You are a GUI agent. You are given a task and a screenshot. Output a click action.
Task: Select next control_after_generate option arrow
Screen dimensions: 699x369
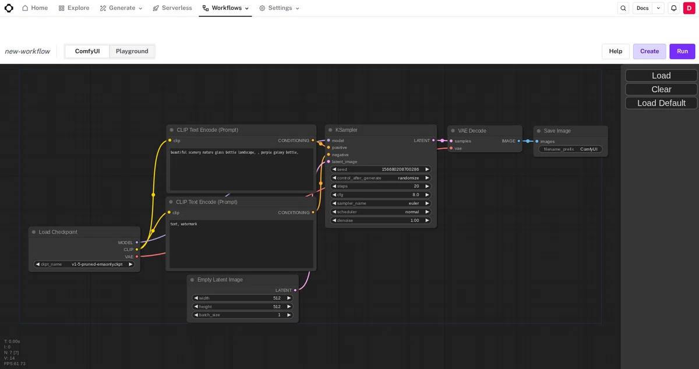click(427, 178)
